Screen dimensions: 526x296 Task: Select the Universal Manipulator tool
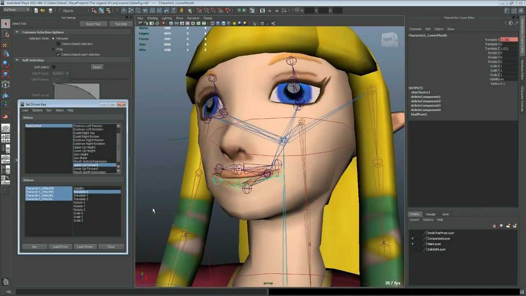pos(6,85)
